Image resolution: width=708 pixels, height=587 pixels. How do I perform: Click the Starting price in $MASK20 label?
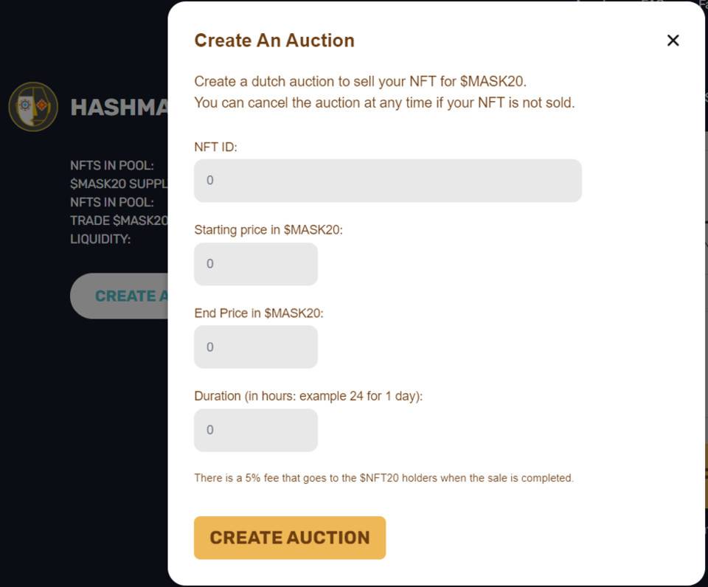click(x=268, y=230)
